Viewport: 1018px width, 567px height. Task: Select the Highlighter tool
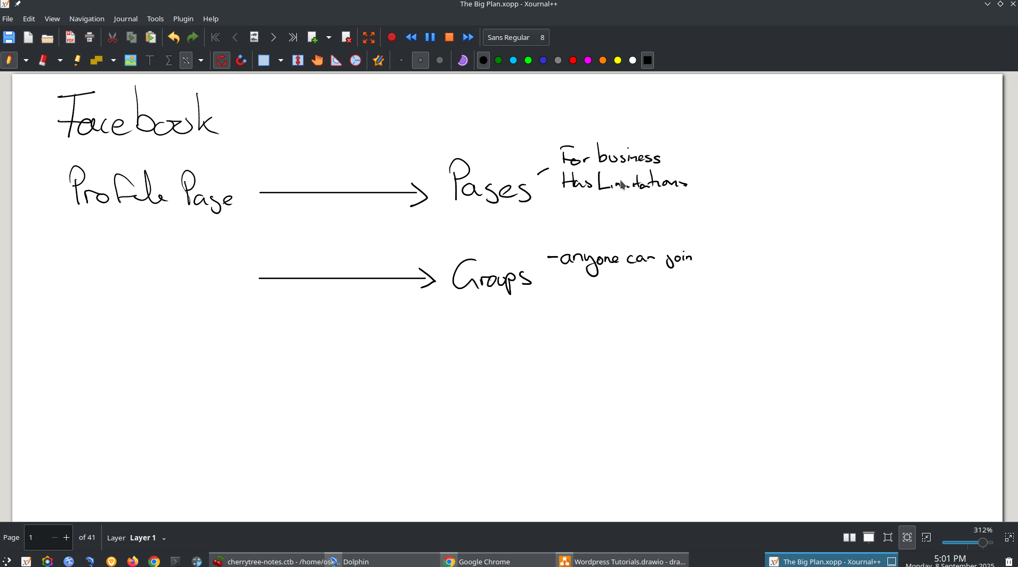[x=77, y=60]
